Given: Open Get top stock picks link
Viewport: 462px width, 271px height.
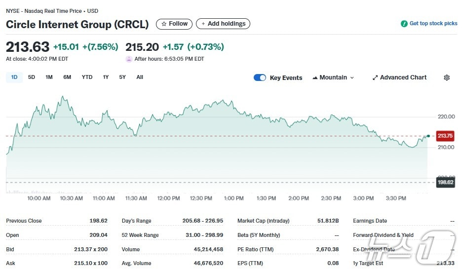Looking at the screenshot, I should pos(433,24).
